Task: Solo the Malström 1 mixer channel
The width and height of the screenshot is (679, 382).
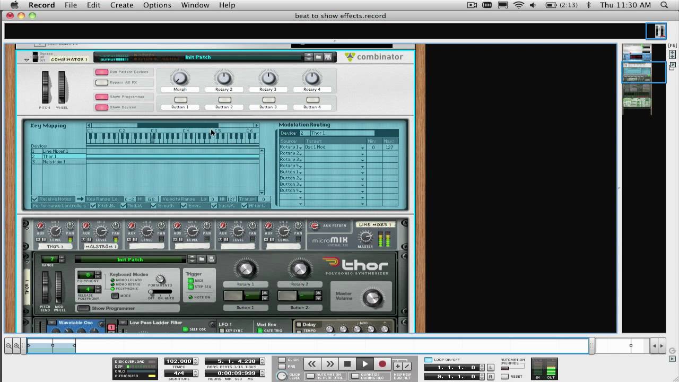Action: click(x=90, y=240)
